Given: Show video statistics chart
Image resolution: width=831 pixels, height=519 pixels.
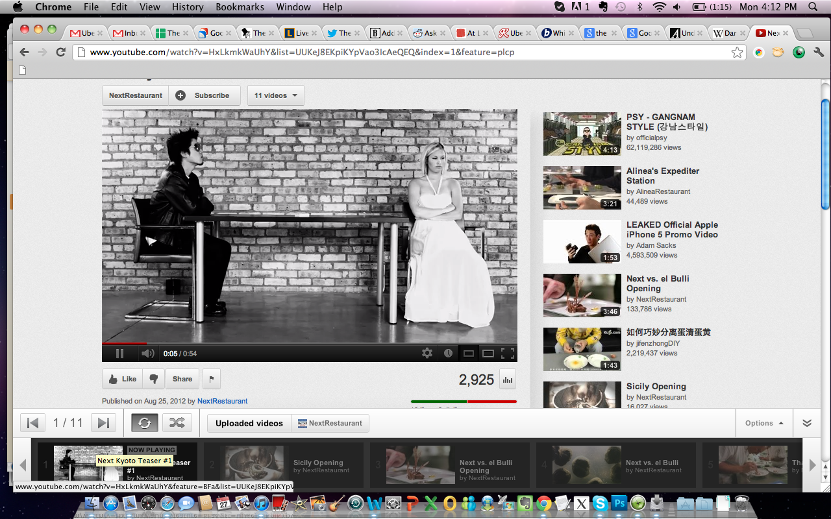Looking at the screenshot, I should pos(507,380).
